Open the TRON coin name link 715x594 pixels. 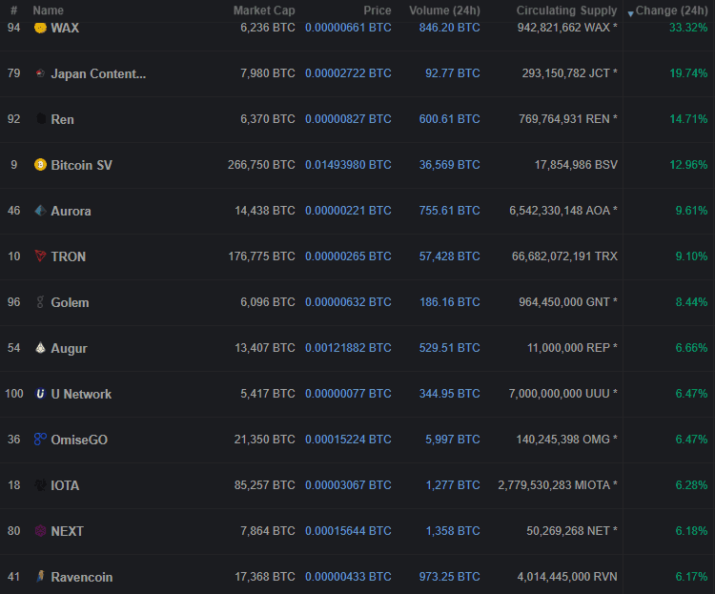tap(69, 256)
